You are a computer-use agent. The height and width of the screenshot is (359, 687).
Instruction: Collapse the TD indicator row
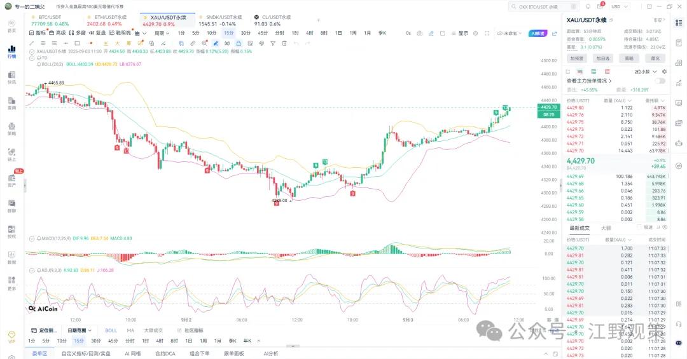(32, 58)
